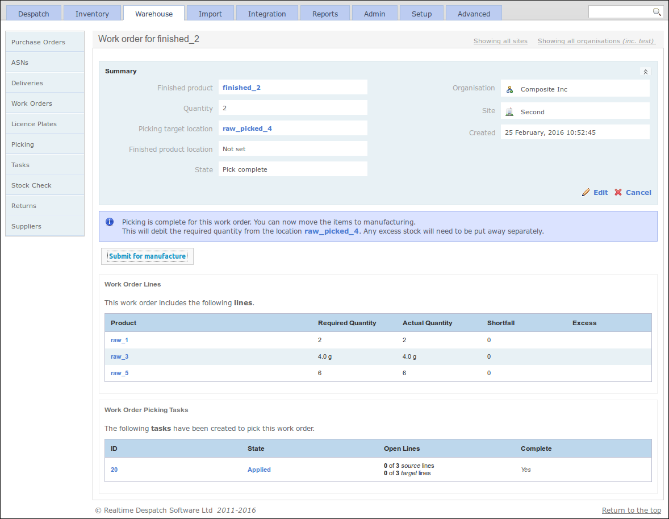This screenshot has height=519, width=669.
Task: Open Suppliers in sidebar
Action: (45, 226)
